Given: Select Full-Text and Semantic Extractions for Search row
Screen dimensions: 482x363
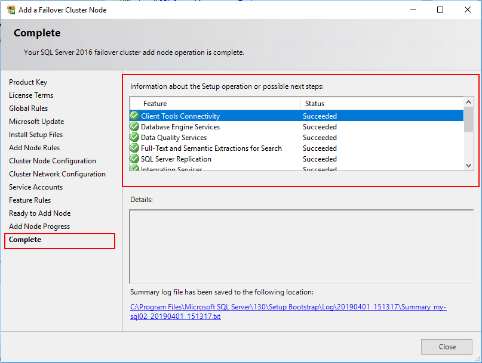Looking at the screenshot, I should click(297, 148).
